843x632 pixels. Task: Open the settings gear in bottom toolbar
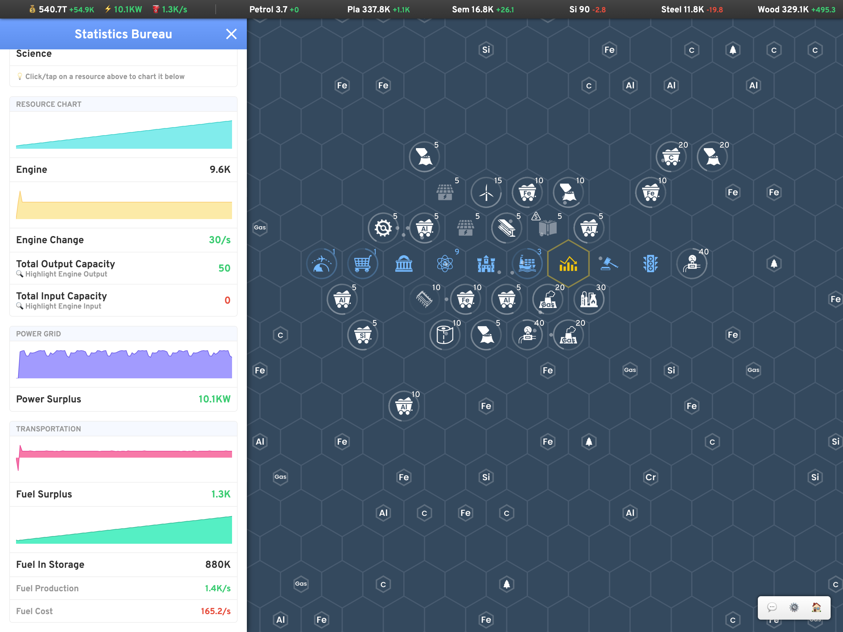[794, 607]
